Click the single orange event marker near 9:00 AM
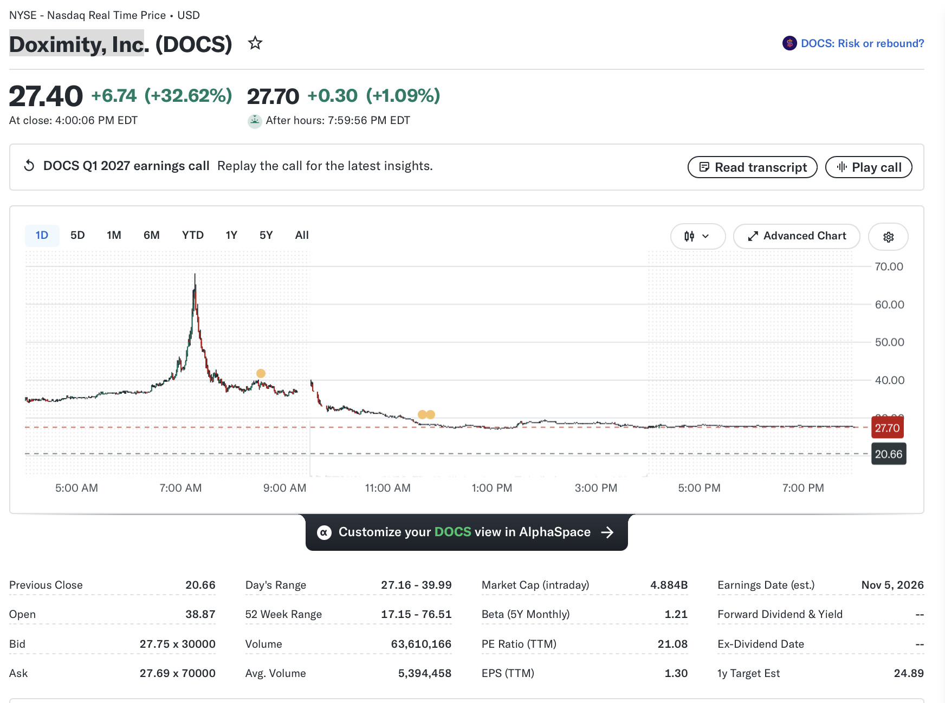Viewport: 945px width, 703px height. (261, 373)
